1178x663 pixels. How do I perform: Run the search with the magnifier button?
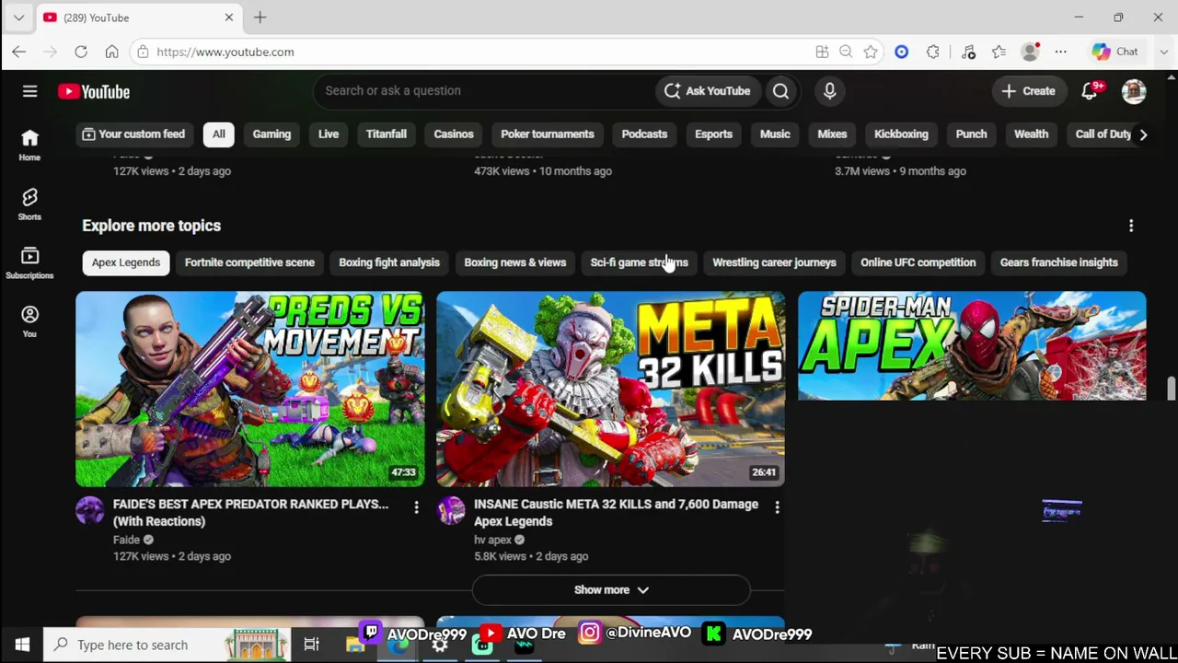point(780,91)
